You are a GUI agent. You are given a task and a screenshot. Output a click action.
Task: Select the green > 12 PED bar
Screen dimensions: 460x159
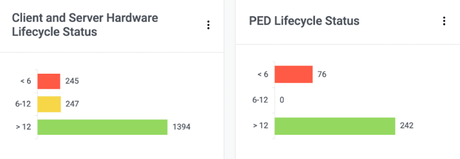(x=335, y=126)
